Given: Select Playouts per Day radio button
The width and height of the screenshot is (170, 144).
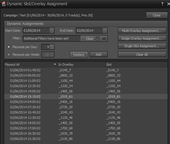Looking at the screenshot, I should coord(9,47).
